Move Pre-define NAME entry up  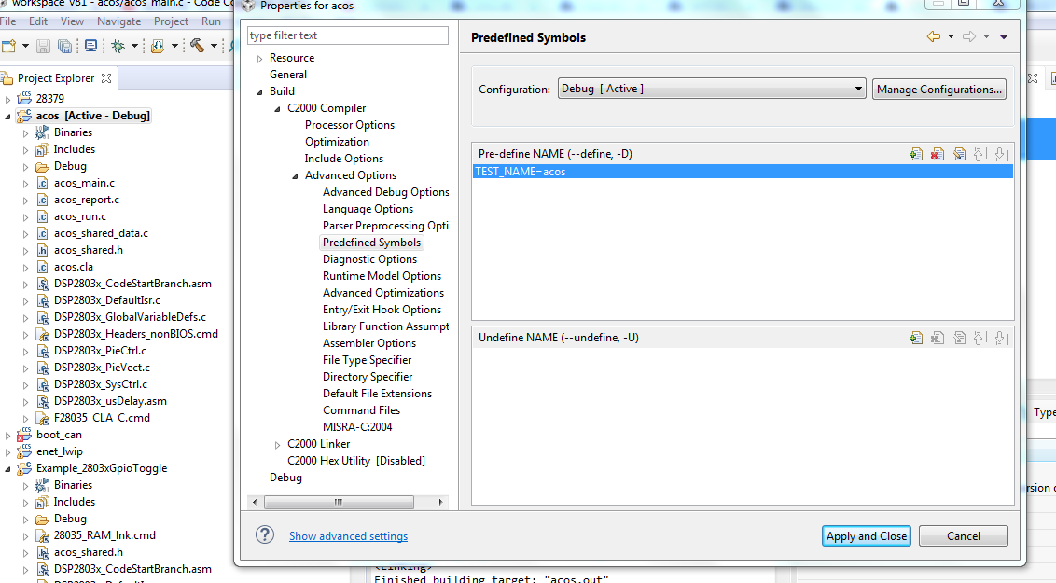coord(980,154)
